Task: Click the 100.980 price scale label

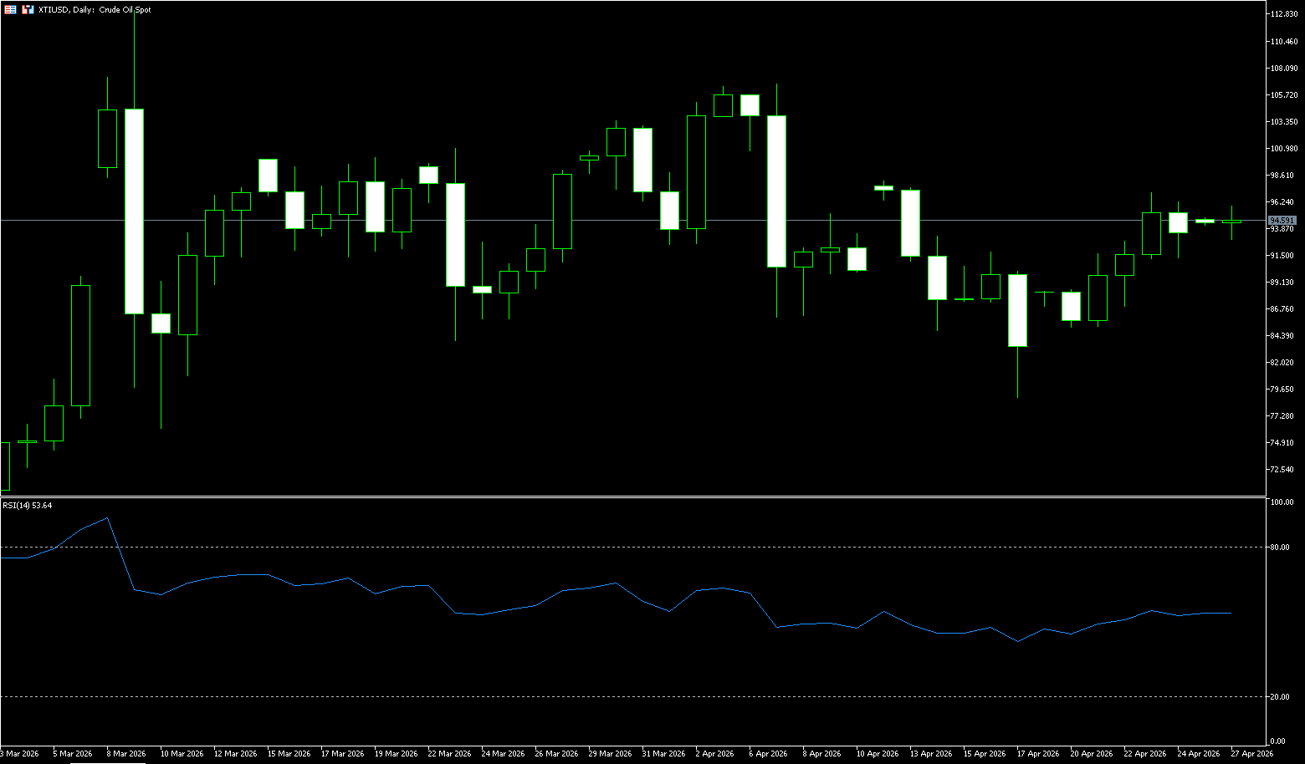Action: click(x=1283, y=149)
